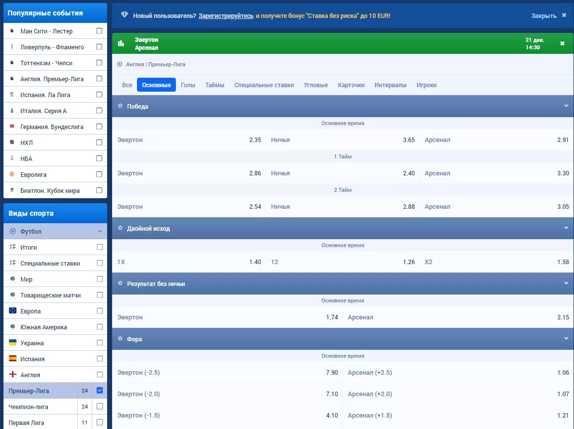The width and height of the screenshot is (574, 429).
Task: Click the Евролига basketball icon
Action: point(12,174)
